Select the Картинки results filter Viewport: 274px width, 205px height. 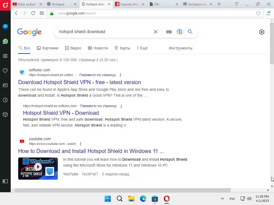coord(48,48)
